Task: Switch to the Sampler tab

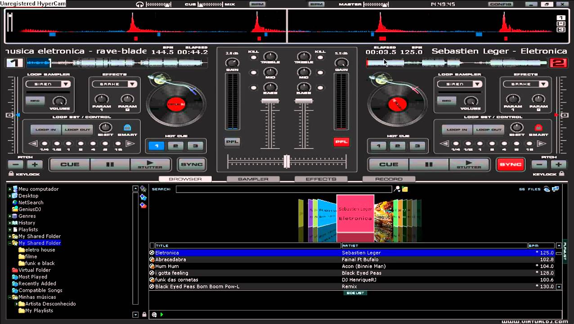Action: 253,179
